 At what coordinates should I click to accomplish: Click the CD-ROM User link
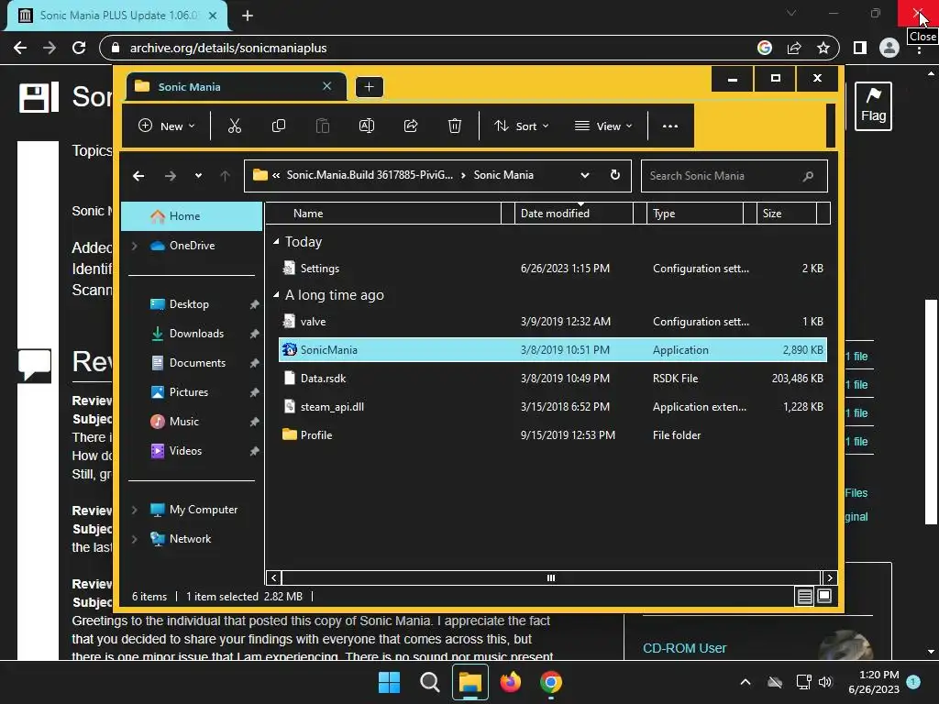pyautogui.click(x=684, y=648)
